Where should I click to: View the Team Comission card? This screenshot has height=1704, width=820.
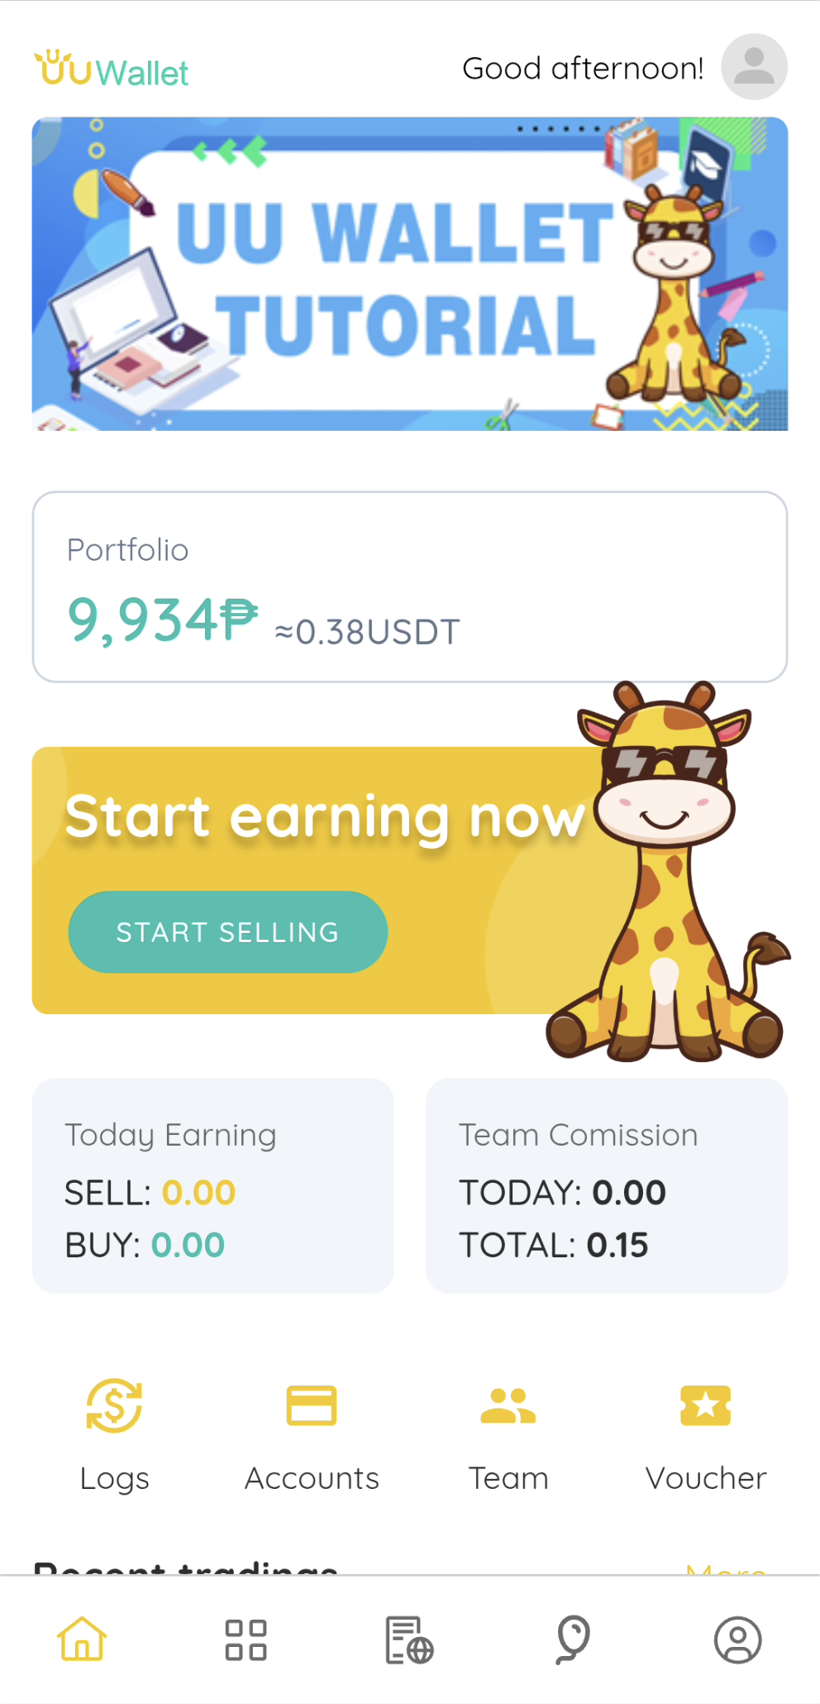pos(607,1185)
